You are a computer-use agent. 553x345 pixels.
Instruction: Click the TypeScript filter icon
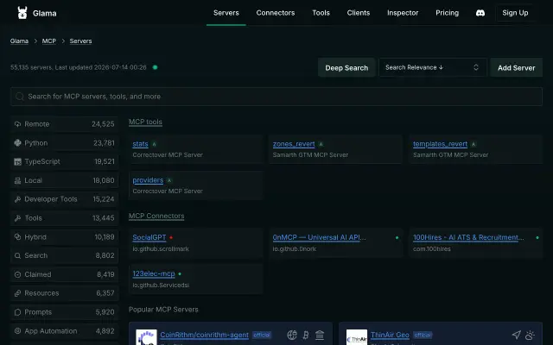(x=17, y=161)
